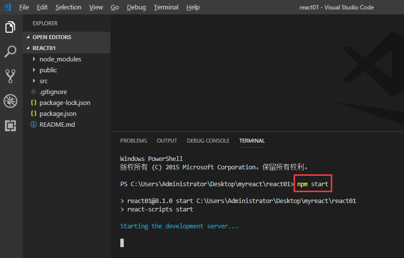Screen dimensions: 404x258
Task: Click the terminal cursor block
Action: click(122, 243)
